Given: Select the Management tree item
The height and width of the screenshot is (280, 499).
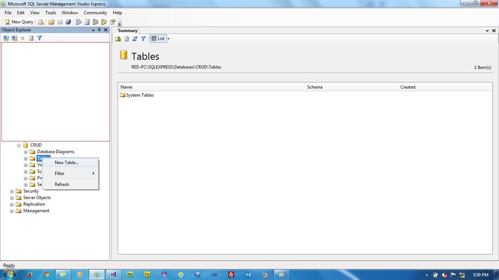Looking at the screenshot, I should click(36, 211).
